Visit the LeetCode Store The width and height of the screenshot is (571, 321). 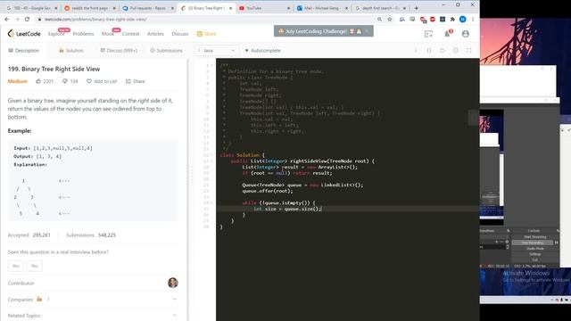(207, 34)
